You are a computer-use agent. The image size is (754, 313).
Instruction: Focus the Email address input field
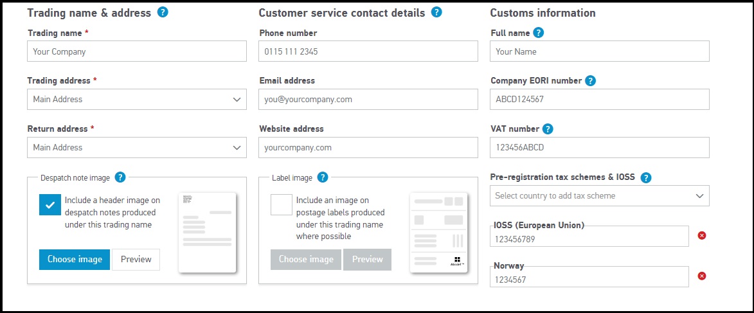(x=368, y=100)
